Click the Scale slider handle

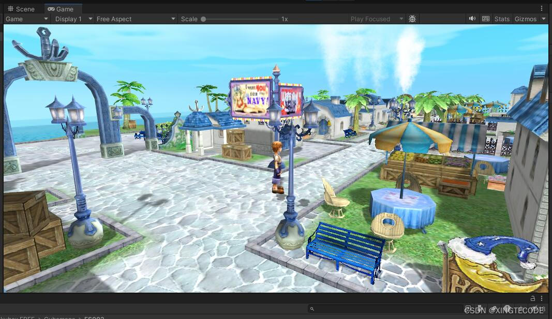(x=203, y=19)
